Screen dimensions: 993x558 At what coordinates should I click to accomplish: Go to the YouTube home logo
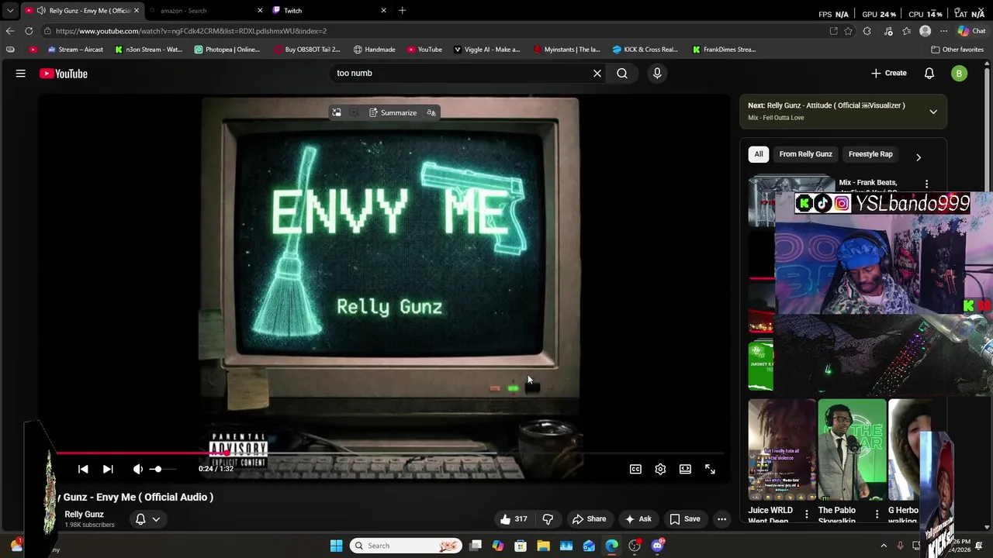[x=64, y=74]
